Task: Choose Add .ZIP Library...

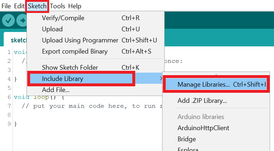Action: click(x=202, y=101)
